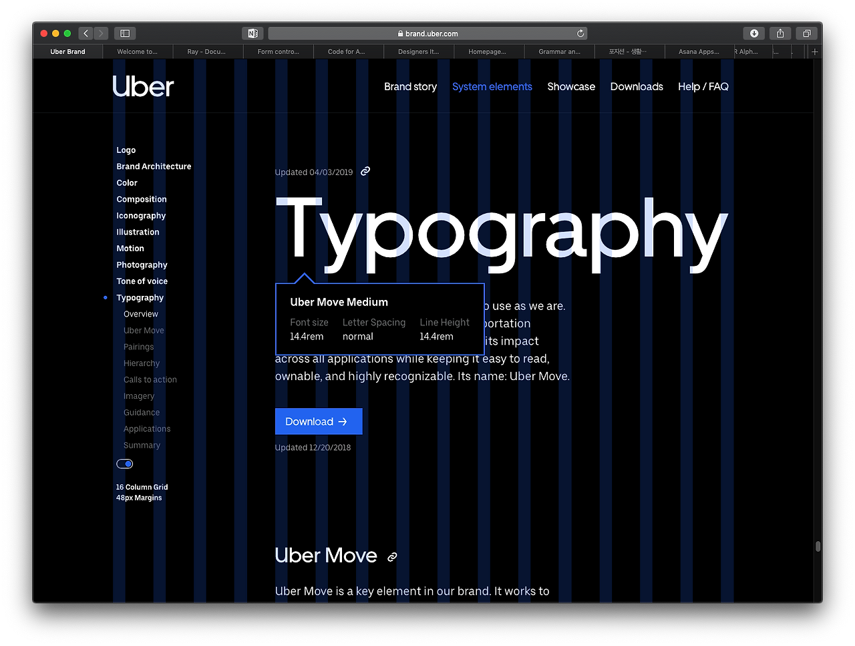Go to the Brand Architecture section
Screen dimensions: 855x646
154,166
